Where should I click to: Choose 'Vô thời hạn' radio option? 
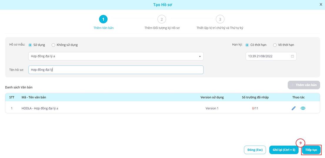coord(275,45)
